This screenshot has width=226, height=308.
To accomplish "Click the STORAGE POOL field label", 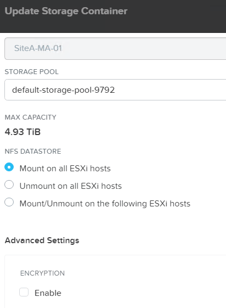I will (x=32, y=72).
